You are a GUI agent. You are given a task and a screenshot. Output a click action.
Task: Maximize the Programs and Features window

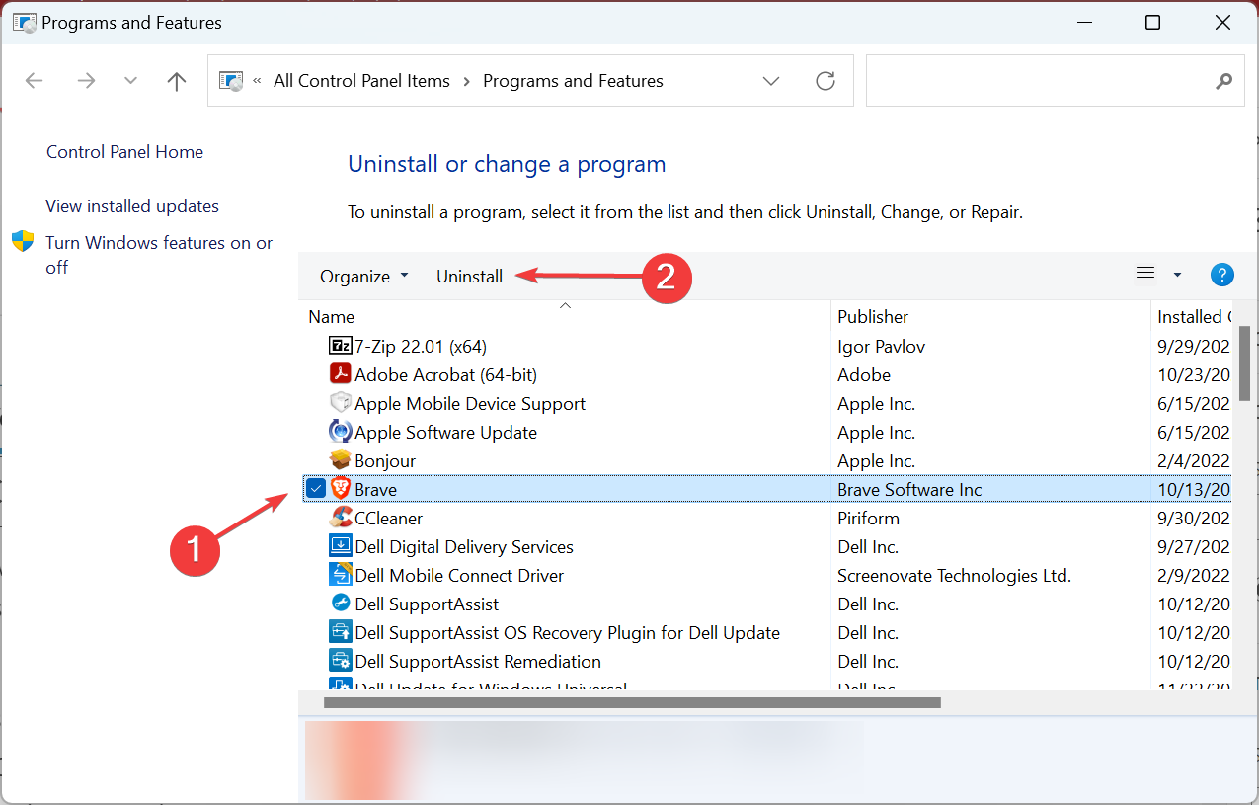[x=1152, y=23]
